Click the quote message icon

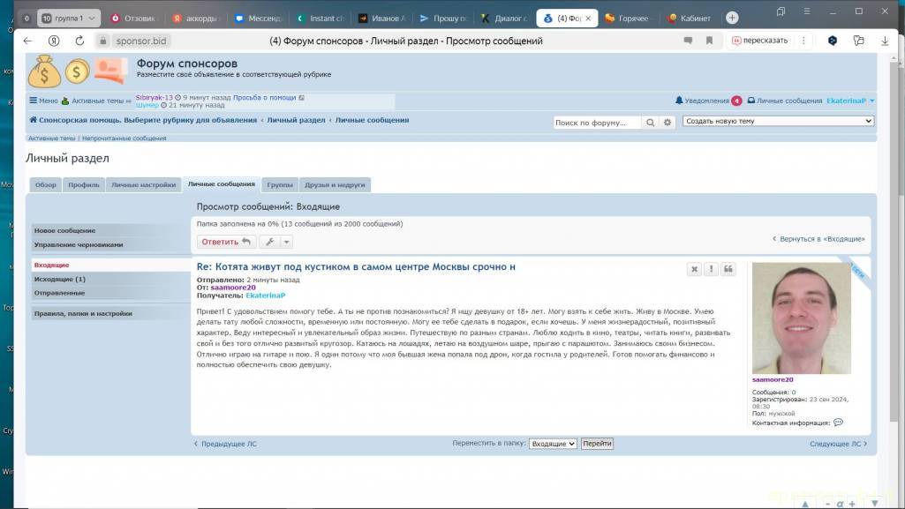pos(728,270)
